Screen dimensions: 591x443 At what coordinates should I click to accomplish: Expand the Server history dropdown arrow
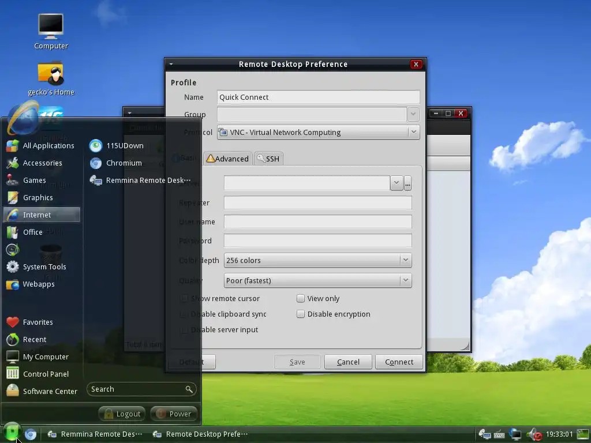tap(397, 183)
